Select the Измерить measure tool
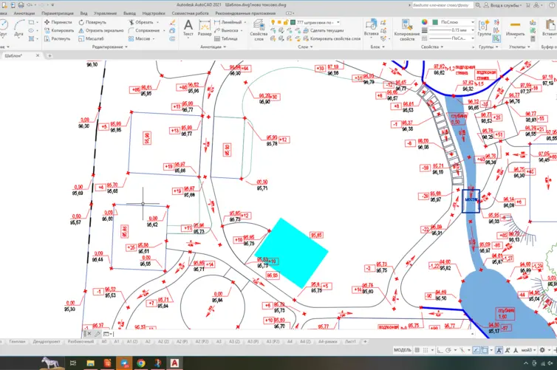This screenshot has height=370, width=557. pyautogui.click(x=515, y=28)
